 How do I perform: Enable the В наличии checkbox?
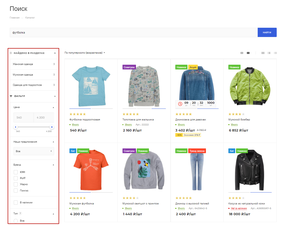(16, 203)
